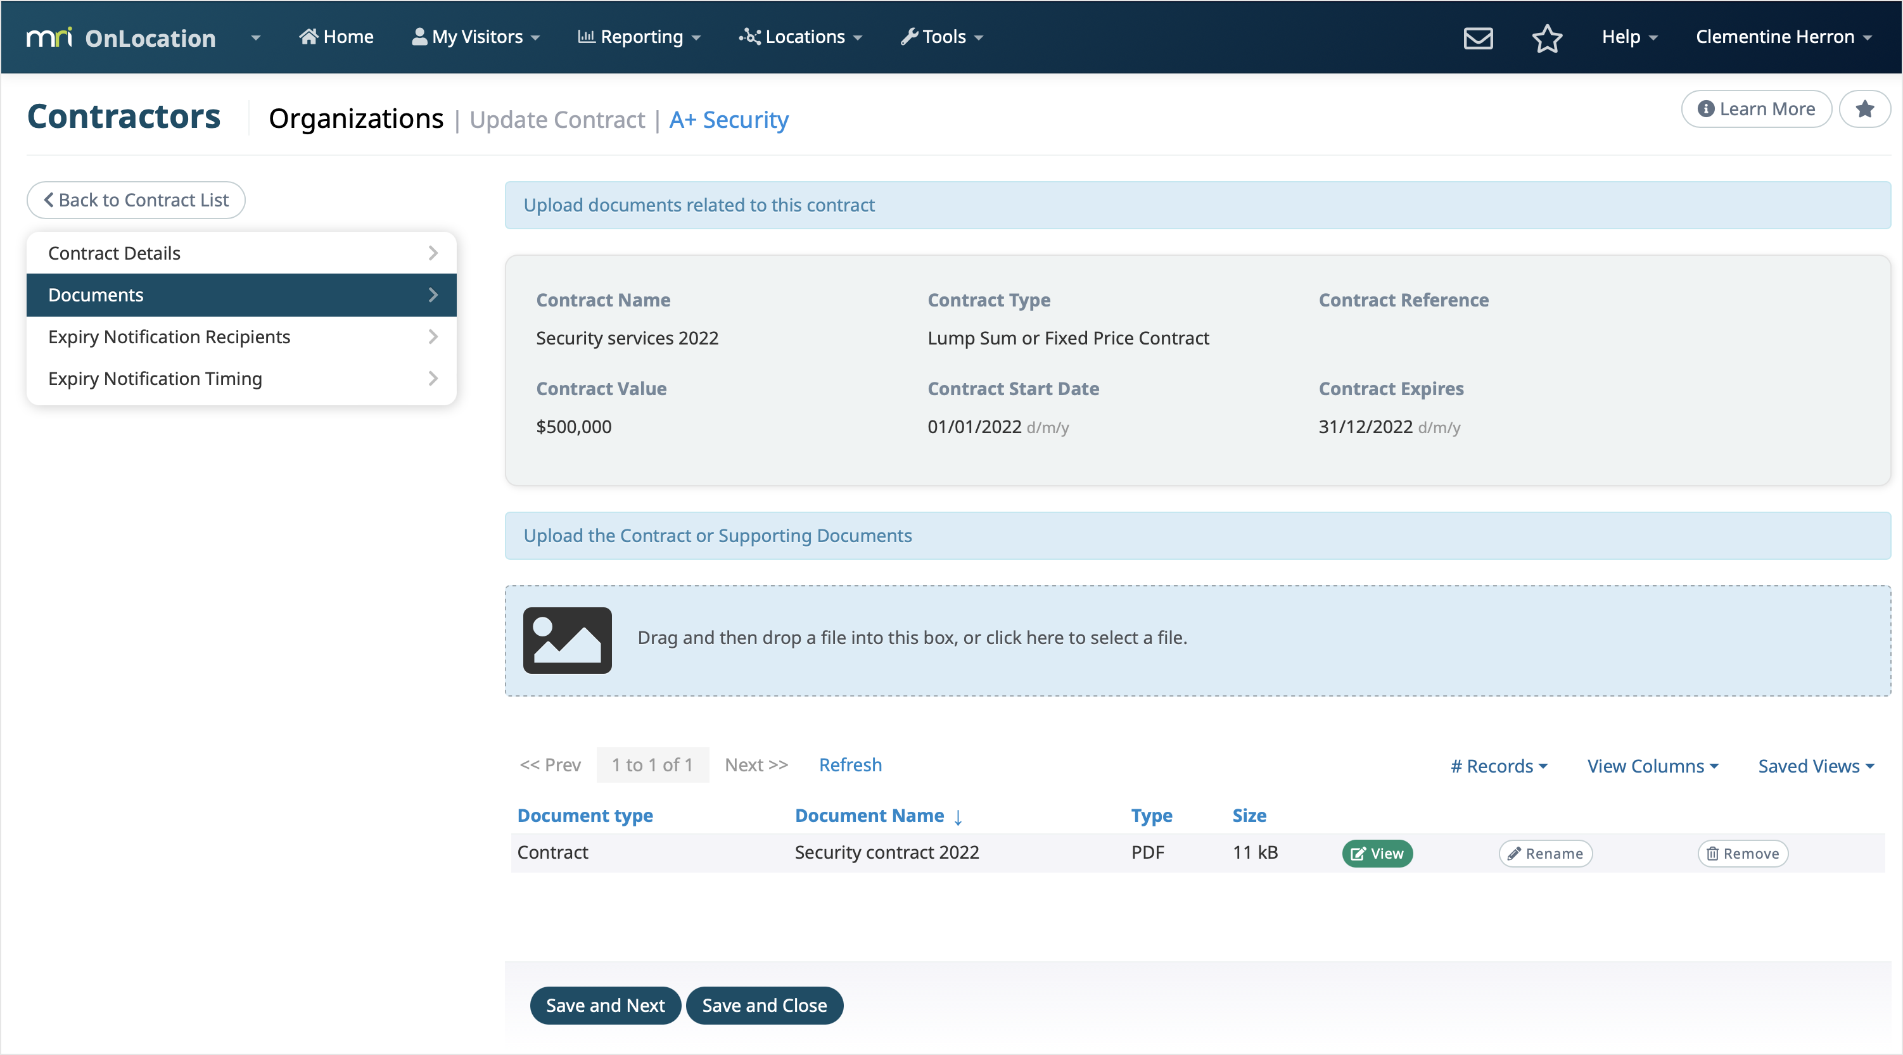Open the Reporting menu
This screenshot has height=1055, width=1903.
pyautogui.click(x=639, y=37)
